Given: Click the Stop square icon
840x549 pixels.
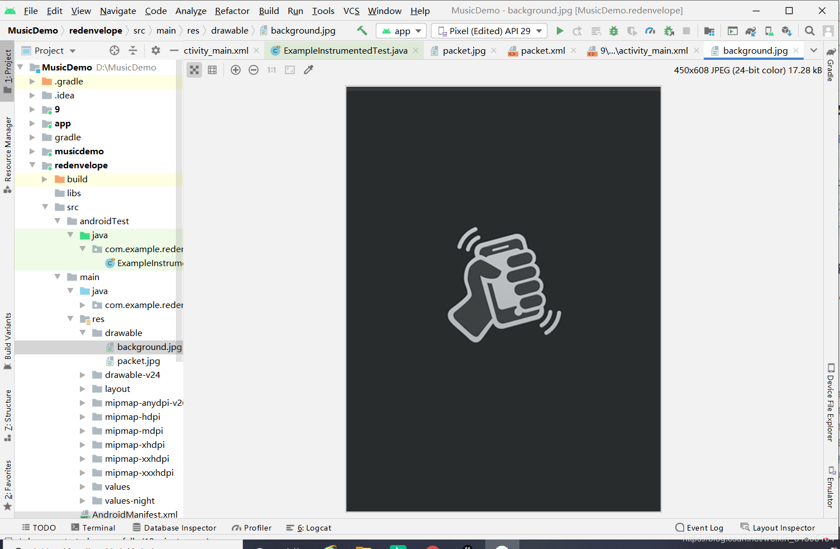Looking at the screenshot, I should [x=686, y=31].
